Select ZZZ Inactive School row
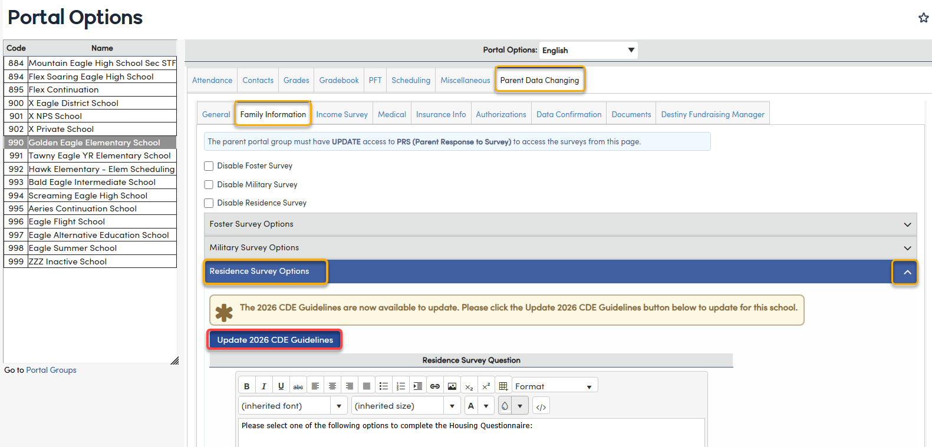Viewport: 932px width, 447px height. coord(90,261)
